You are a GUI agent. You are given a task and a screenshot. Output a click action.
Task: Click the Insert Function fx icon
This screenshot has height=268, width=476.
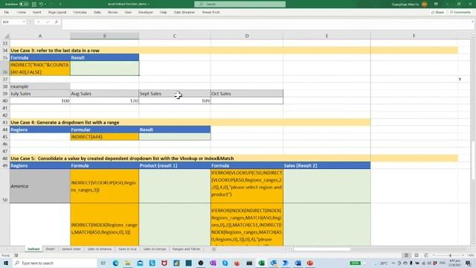pos(57,22)
